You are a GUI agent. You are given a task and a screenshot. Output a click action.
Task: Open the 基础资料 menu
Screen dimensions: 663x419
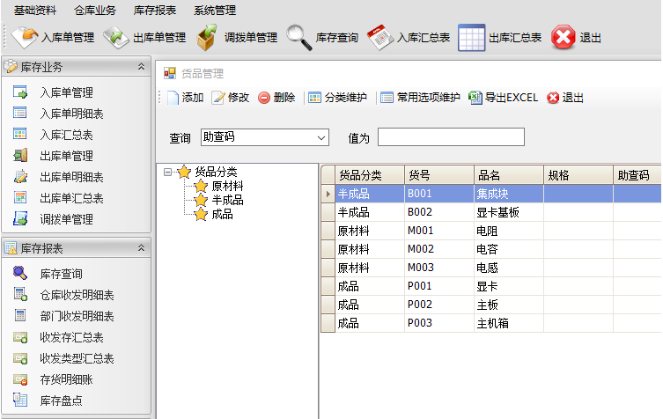tap(35, 11)
